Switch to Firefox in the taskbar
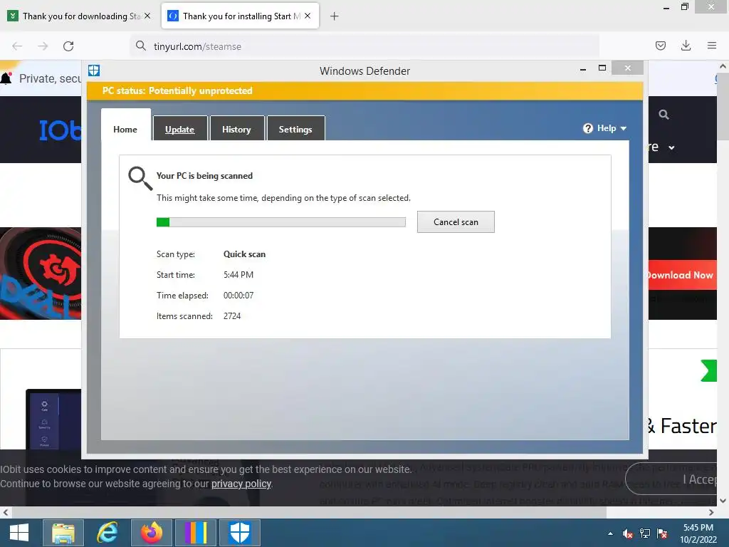This screenshot has height=547, width=729. (x=152, y=533)
